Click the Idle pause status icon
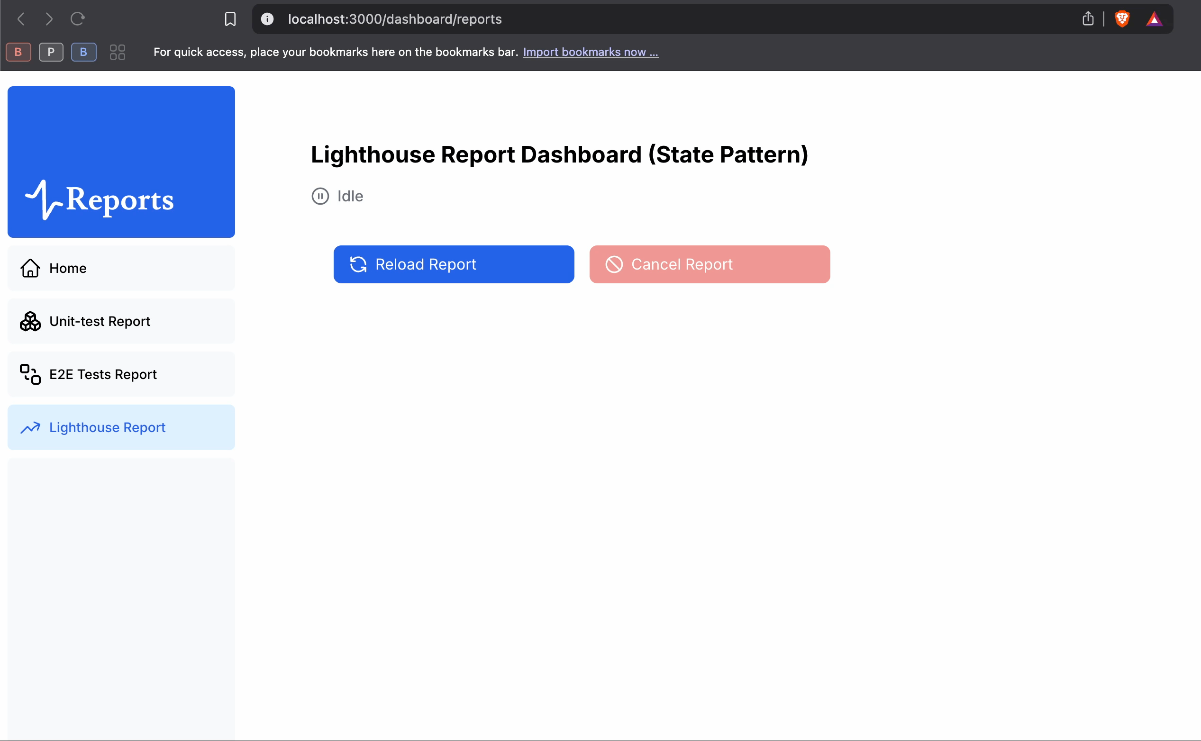The image size is (1201, 741). [x=320, y=196]
